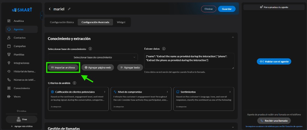Viewport: 307px width, 130px height.
Task: Expand the Gestión de llamadas section
Action: tap(233, 127)
